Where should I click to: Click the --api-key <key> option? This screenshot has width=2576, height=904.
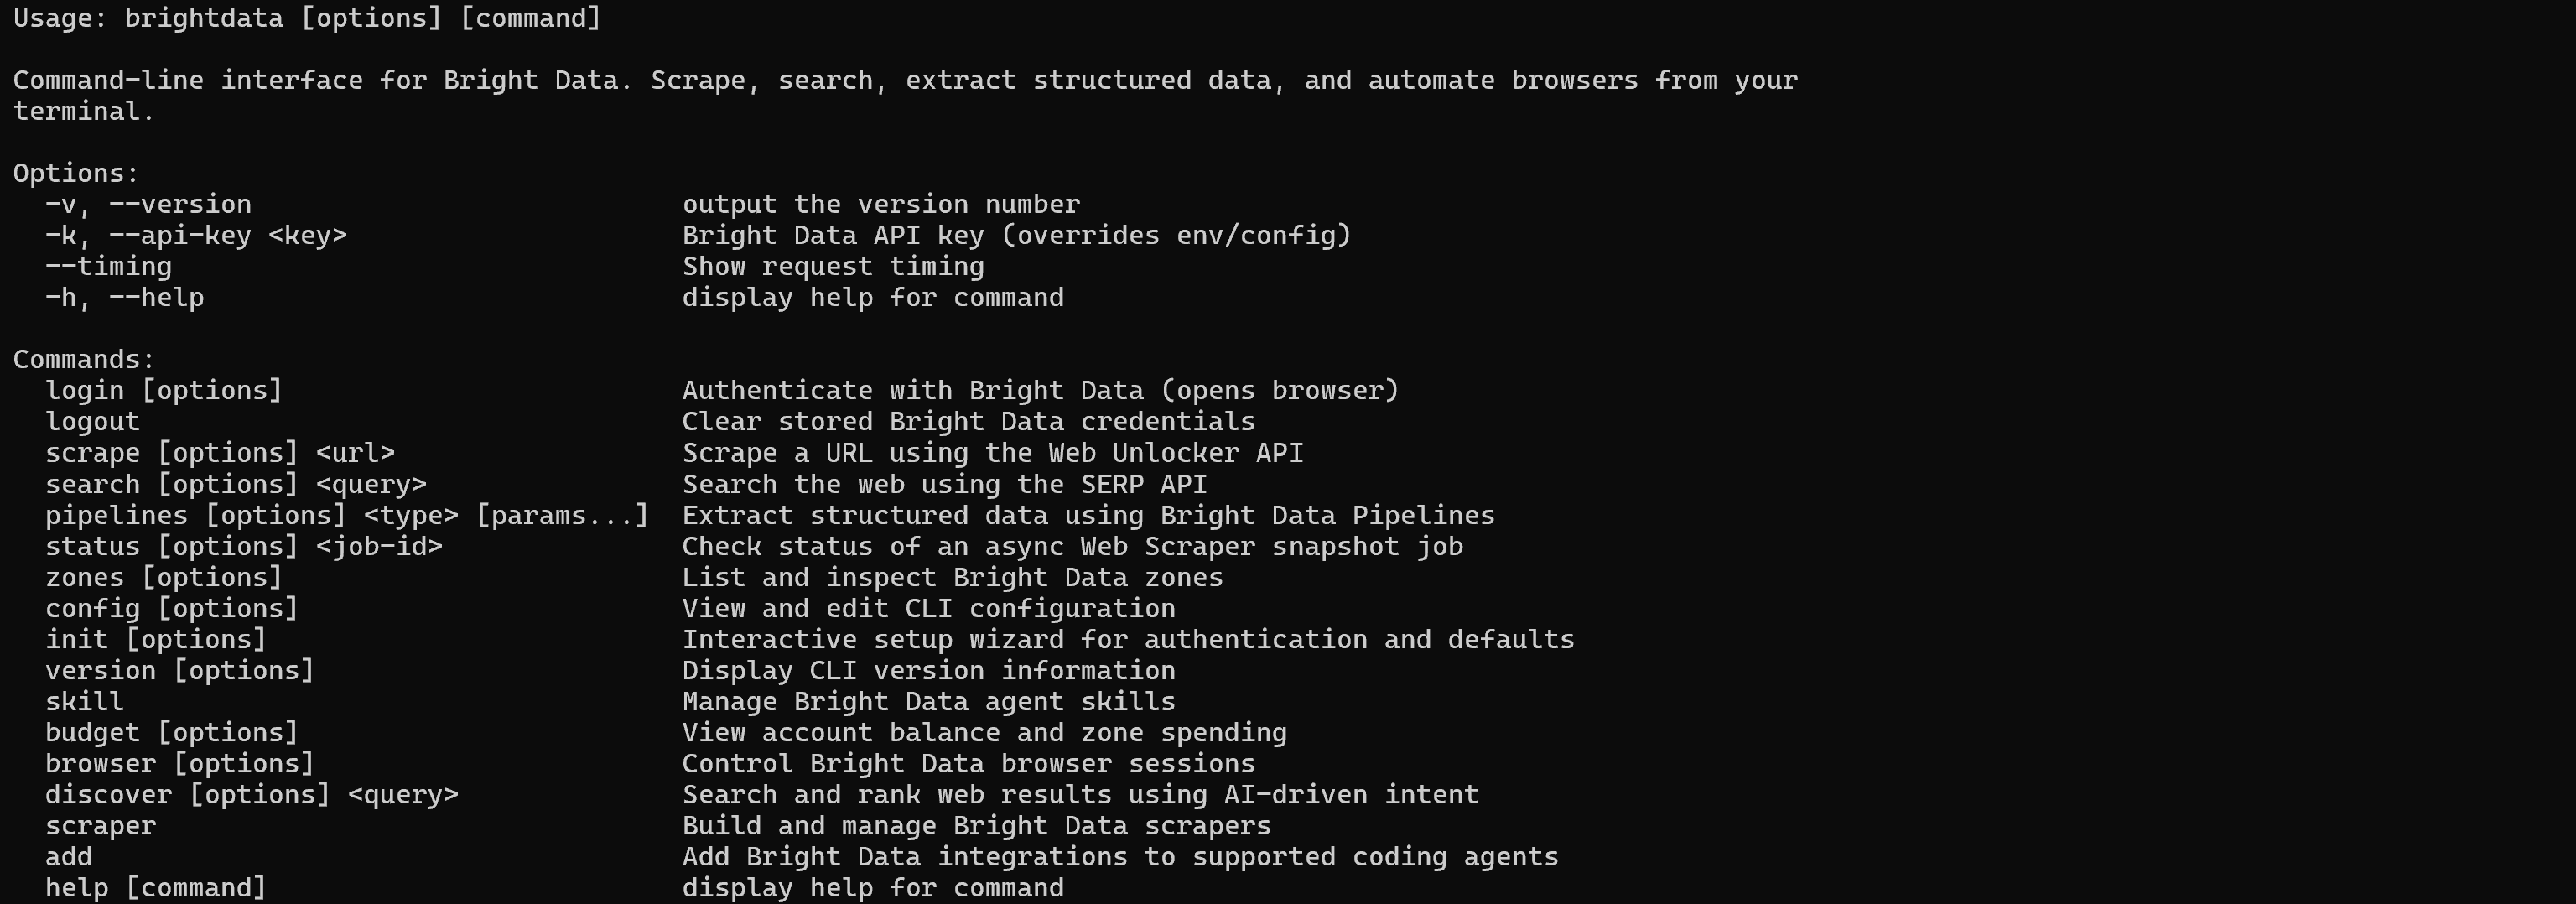[x=228, y=235]
